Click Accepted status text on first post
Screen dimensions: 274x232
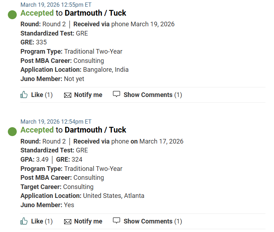(37, 13)
